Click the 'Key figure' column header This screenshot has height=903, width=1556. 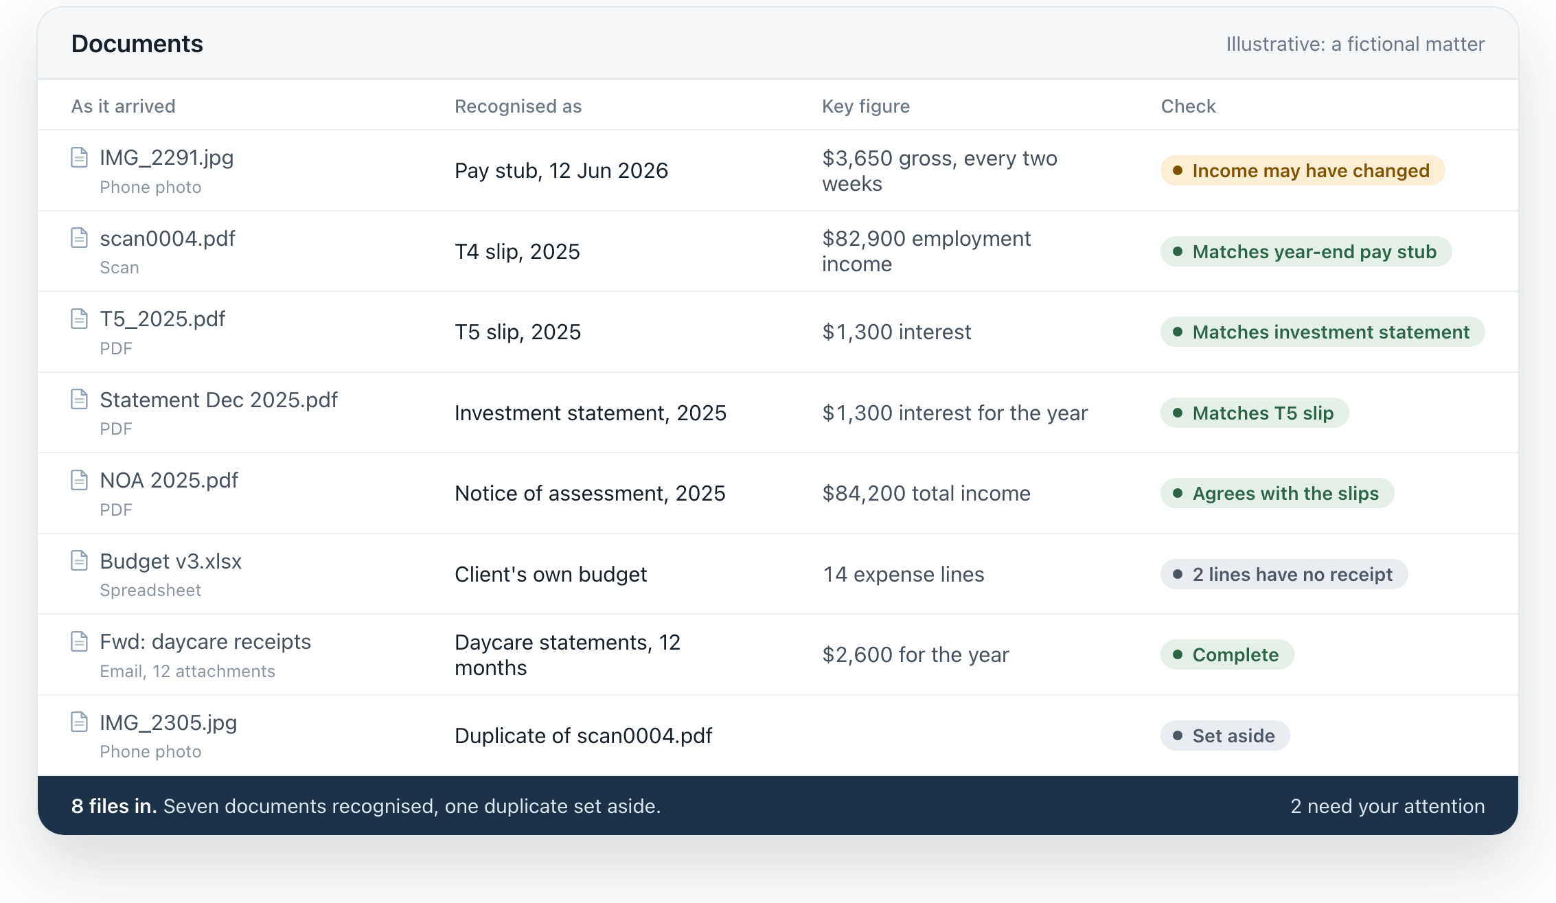866,106
